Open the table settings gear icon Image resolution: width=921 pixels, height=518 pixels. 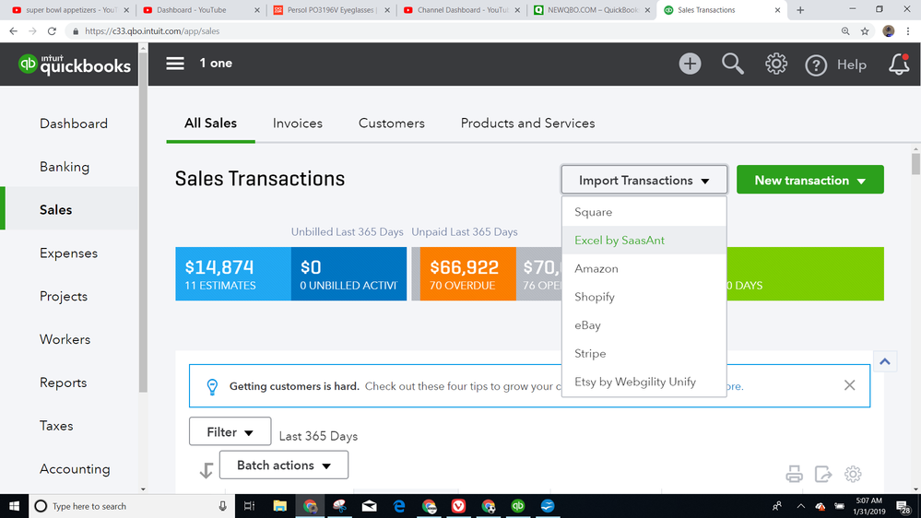(x=853, y=475)
